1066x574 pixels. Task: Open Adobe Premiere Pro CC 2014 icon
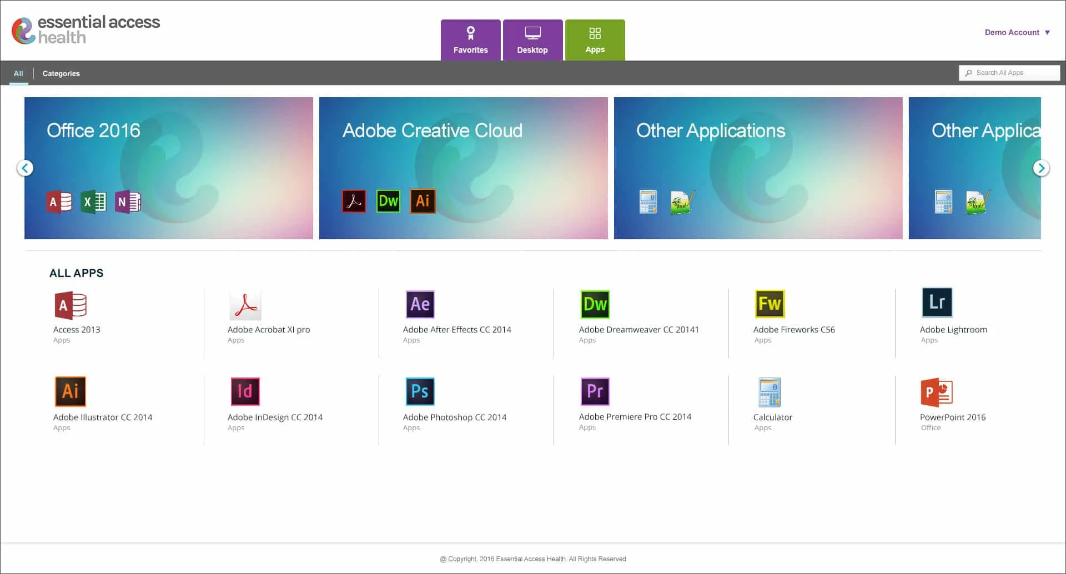point(595,391)
